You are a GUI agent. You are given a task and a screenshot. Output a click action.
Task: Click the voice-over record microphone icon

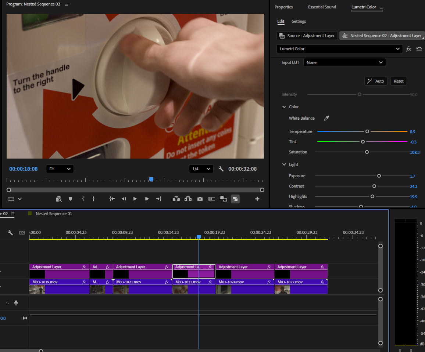pos(16,303)
